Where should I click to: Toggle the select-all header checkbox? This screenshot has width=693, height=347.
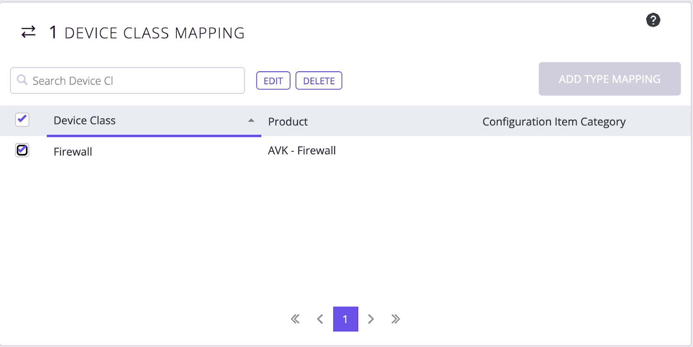22,120
